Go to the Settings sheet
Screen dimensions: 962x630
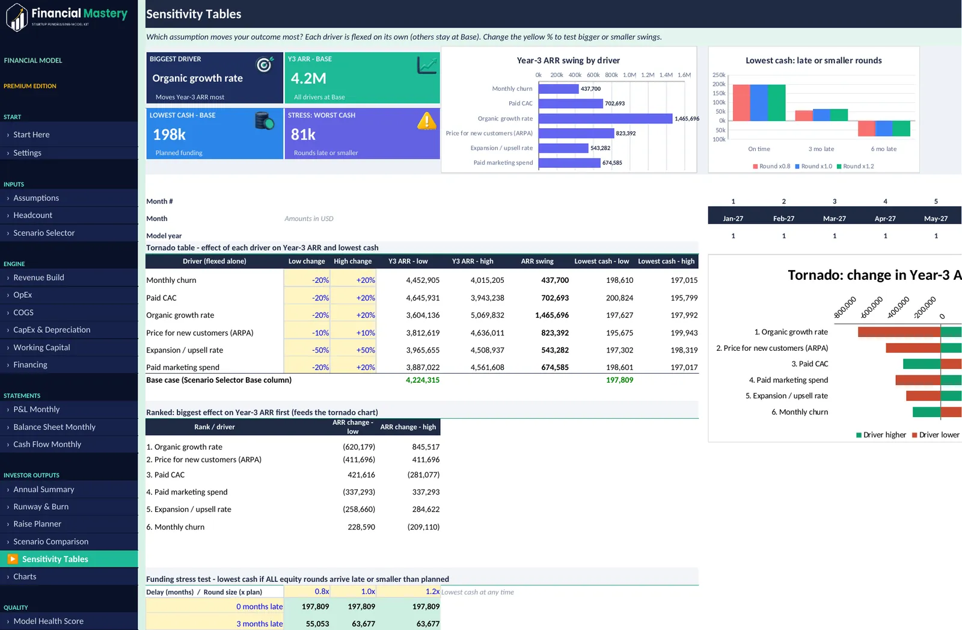69,153
